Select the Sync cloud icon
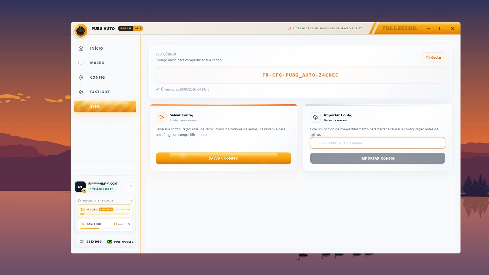Screen dimensions: 489x275 click(81, 106)
